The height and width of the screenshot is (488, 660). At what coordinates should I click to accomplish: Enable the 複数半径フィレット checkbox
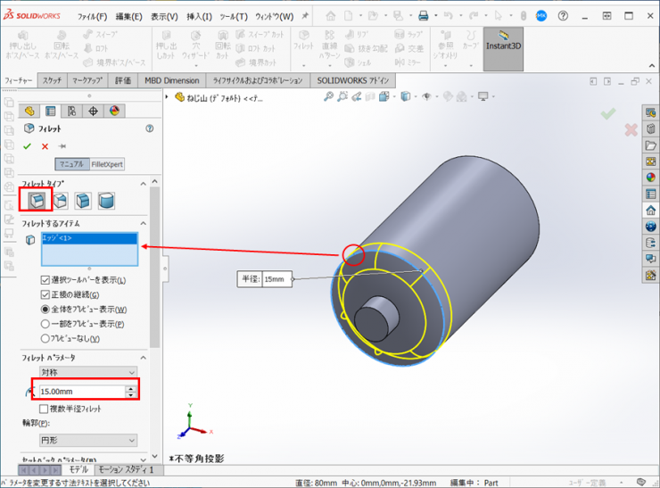tap(45, 409)
